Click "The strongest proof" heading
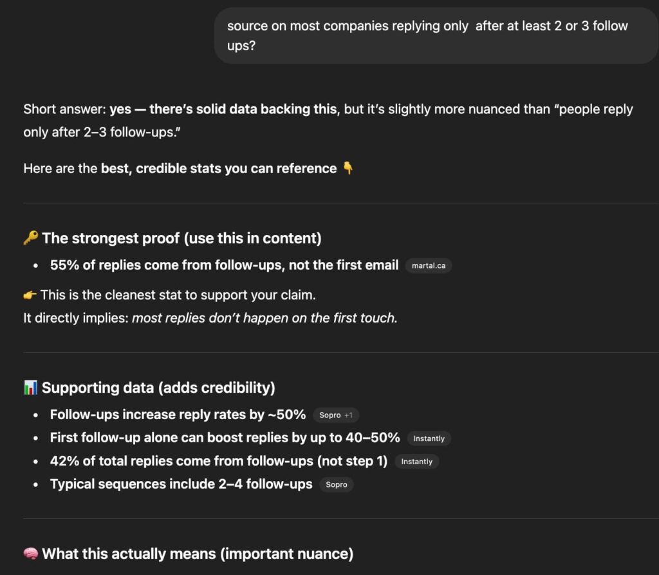659x575 pixels. (181, 238)
